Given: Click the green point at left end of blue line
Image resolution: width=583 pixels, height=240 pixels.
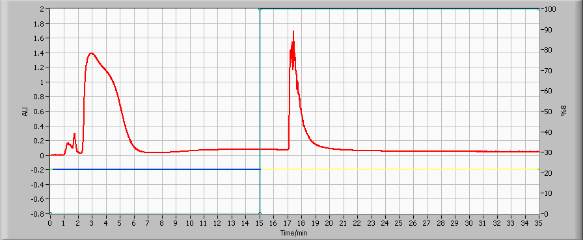Looking at the screenshot, I should [x=51, y=169].
